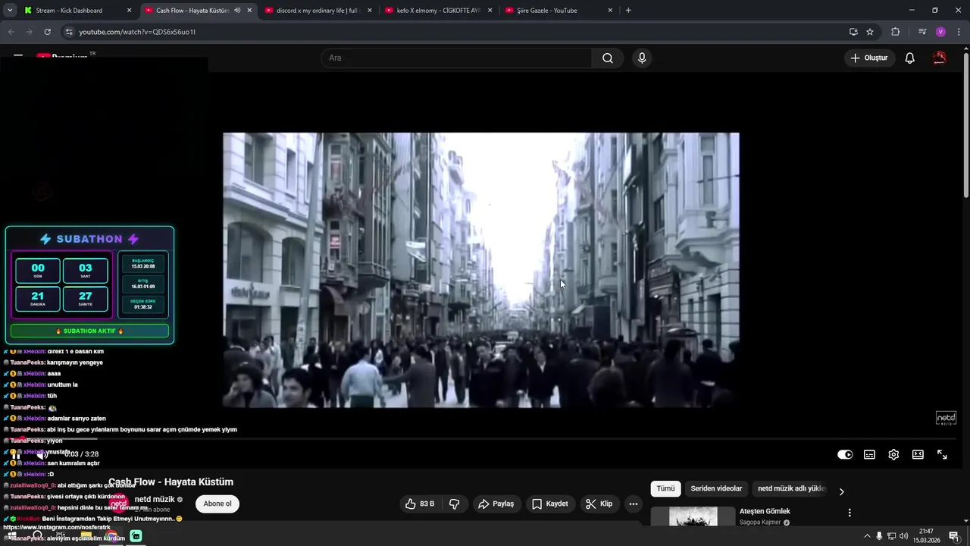Image resolution: width=970 pixels, height=546 pixels.
Task: Select the Seriden videolar chip
Action: coord(716,488)
